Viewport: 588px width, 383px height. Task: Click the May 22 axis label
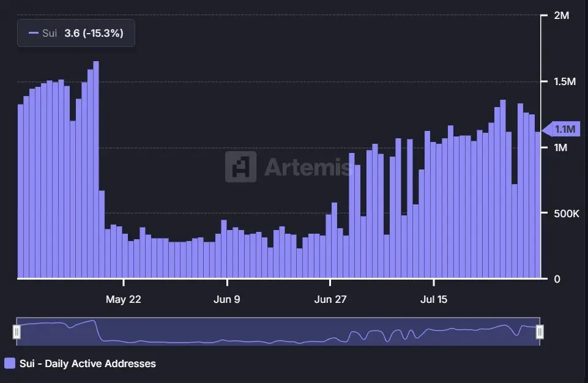(124, 299)
